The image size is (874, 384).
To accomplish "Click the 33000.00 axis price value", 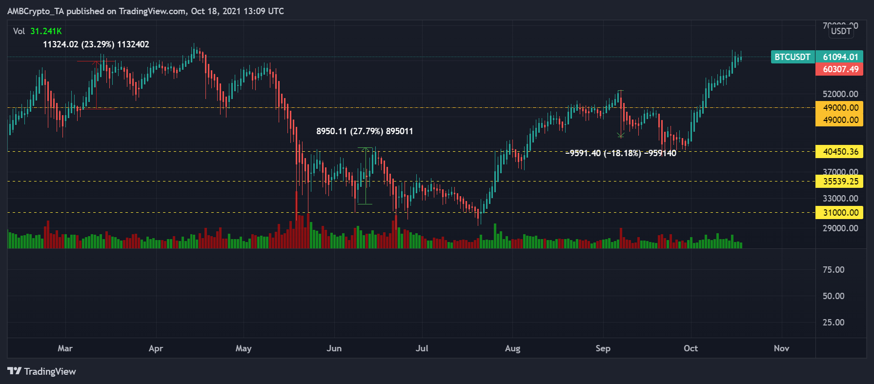I will (x=840, y=199).
